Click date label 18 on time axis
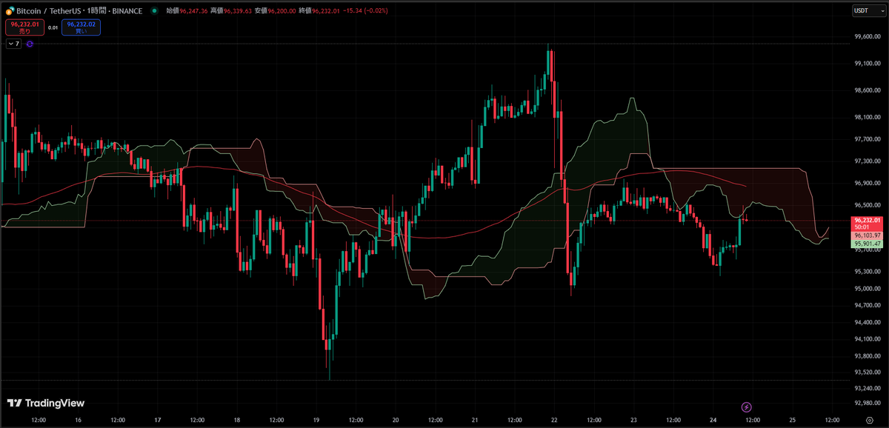The height and width of the screenshot is (428, 889). click(x=237, y=420)
